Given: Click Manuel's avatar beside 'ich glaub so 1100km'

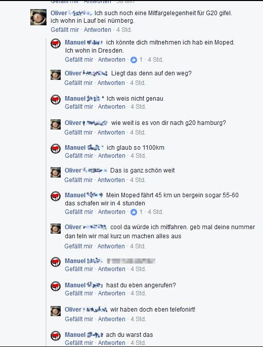Looking at the screenshot, I should [56, 149].
